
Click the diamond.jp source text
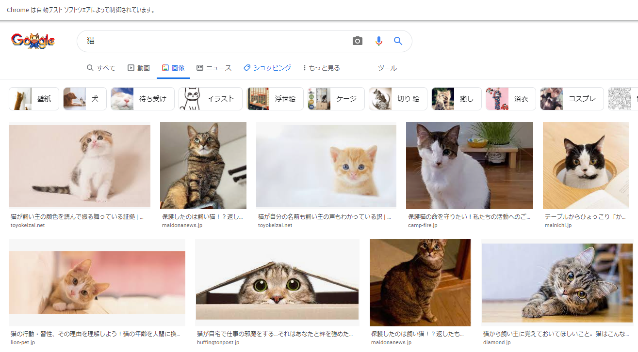pyautogui.click(x=497, y=342)
